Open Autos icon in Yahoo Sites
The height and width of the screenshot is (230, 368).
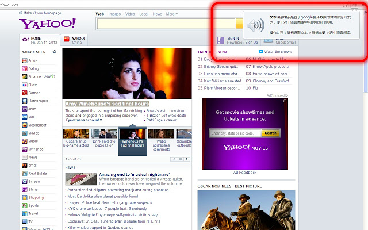25,61
